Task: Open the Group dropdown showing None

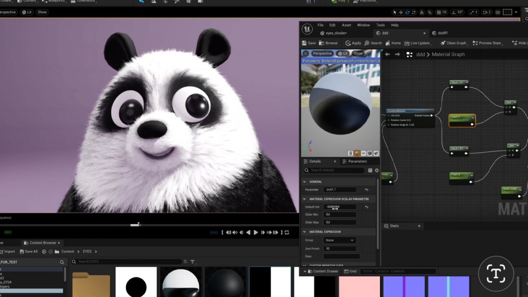Action: pyautogui.click(x=339, y=240)
